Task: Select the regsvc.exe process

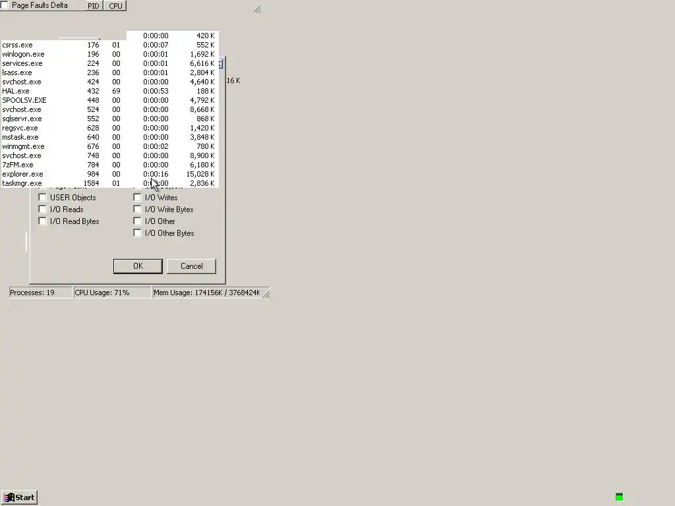Action: (x=110, y=128)
